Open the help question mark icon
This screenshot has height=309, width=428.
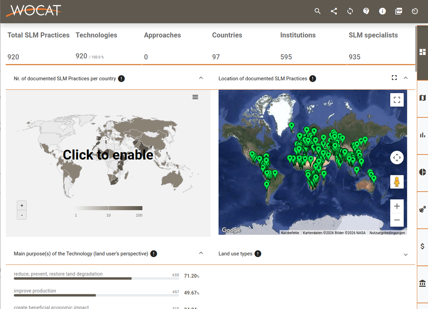pyautogui.click(x=366, y=11)
